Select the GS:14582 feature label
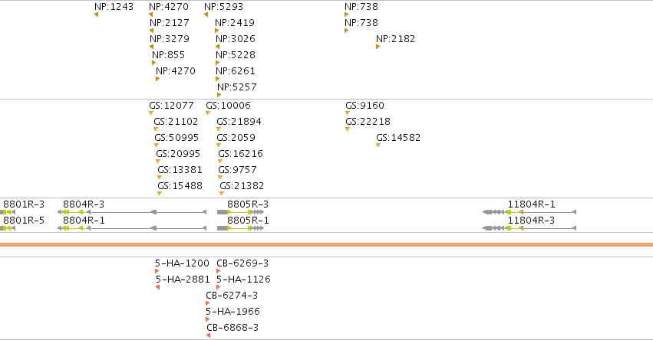Screen dimensions: 653x340 [x=398, y=138]
